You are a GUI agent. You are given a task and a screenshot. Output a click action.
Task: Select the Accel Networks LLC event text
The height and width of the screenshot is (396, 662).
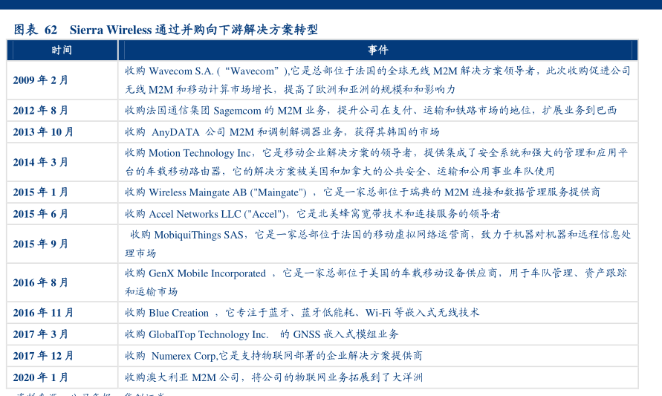coord(312,213)
